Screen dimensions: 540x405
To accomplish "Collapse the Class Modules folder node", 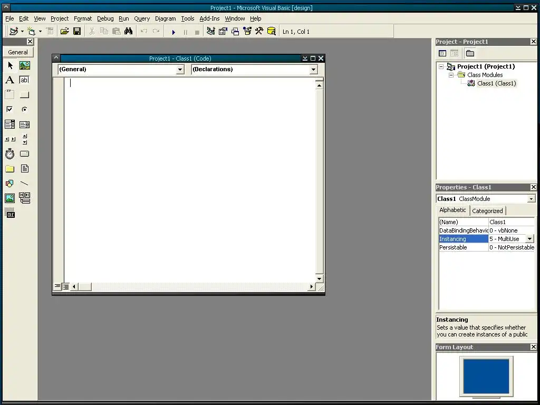I will click(451, 75).
